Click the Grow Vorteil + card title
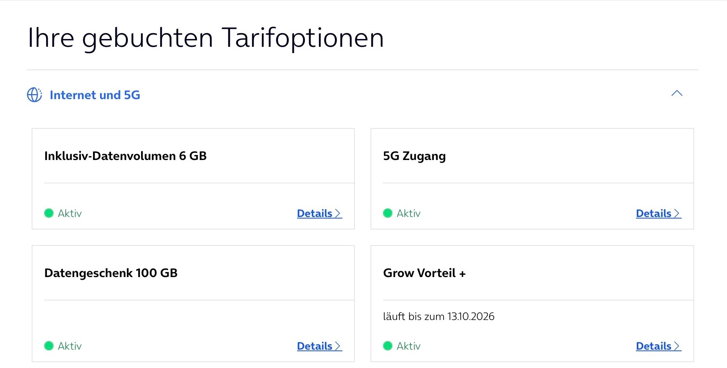 pos(424,273)
